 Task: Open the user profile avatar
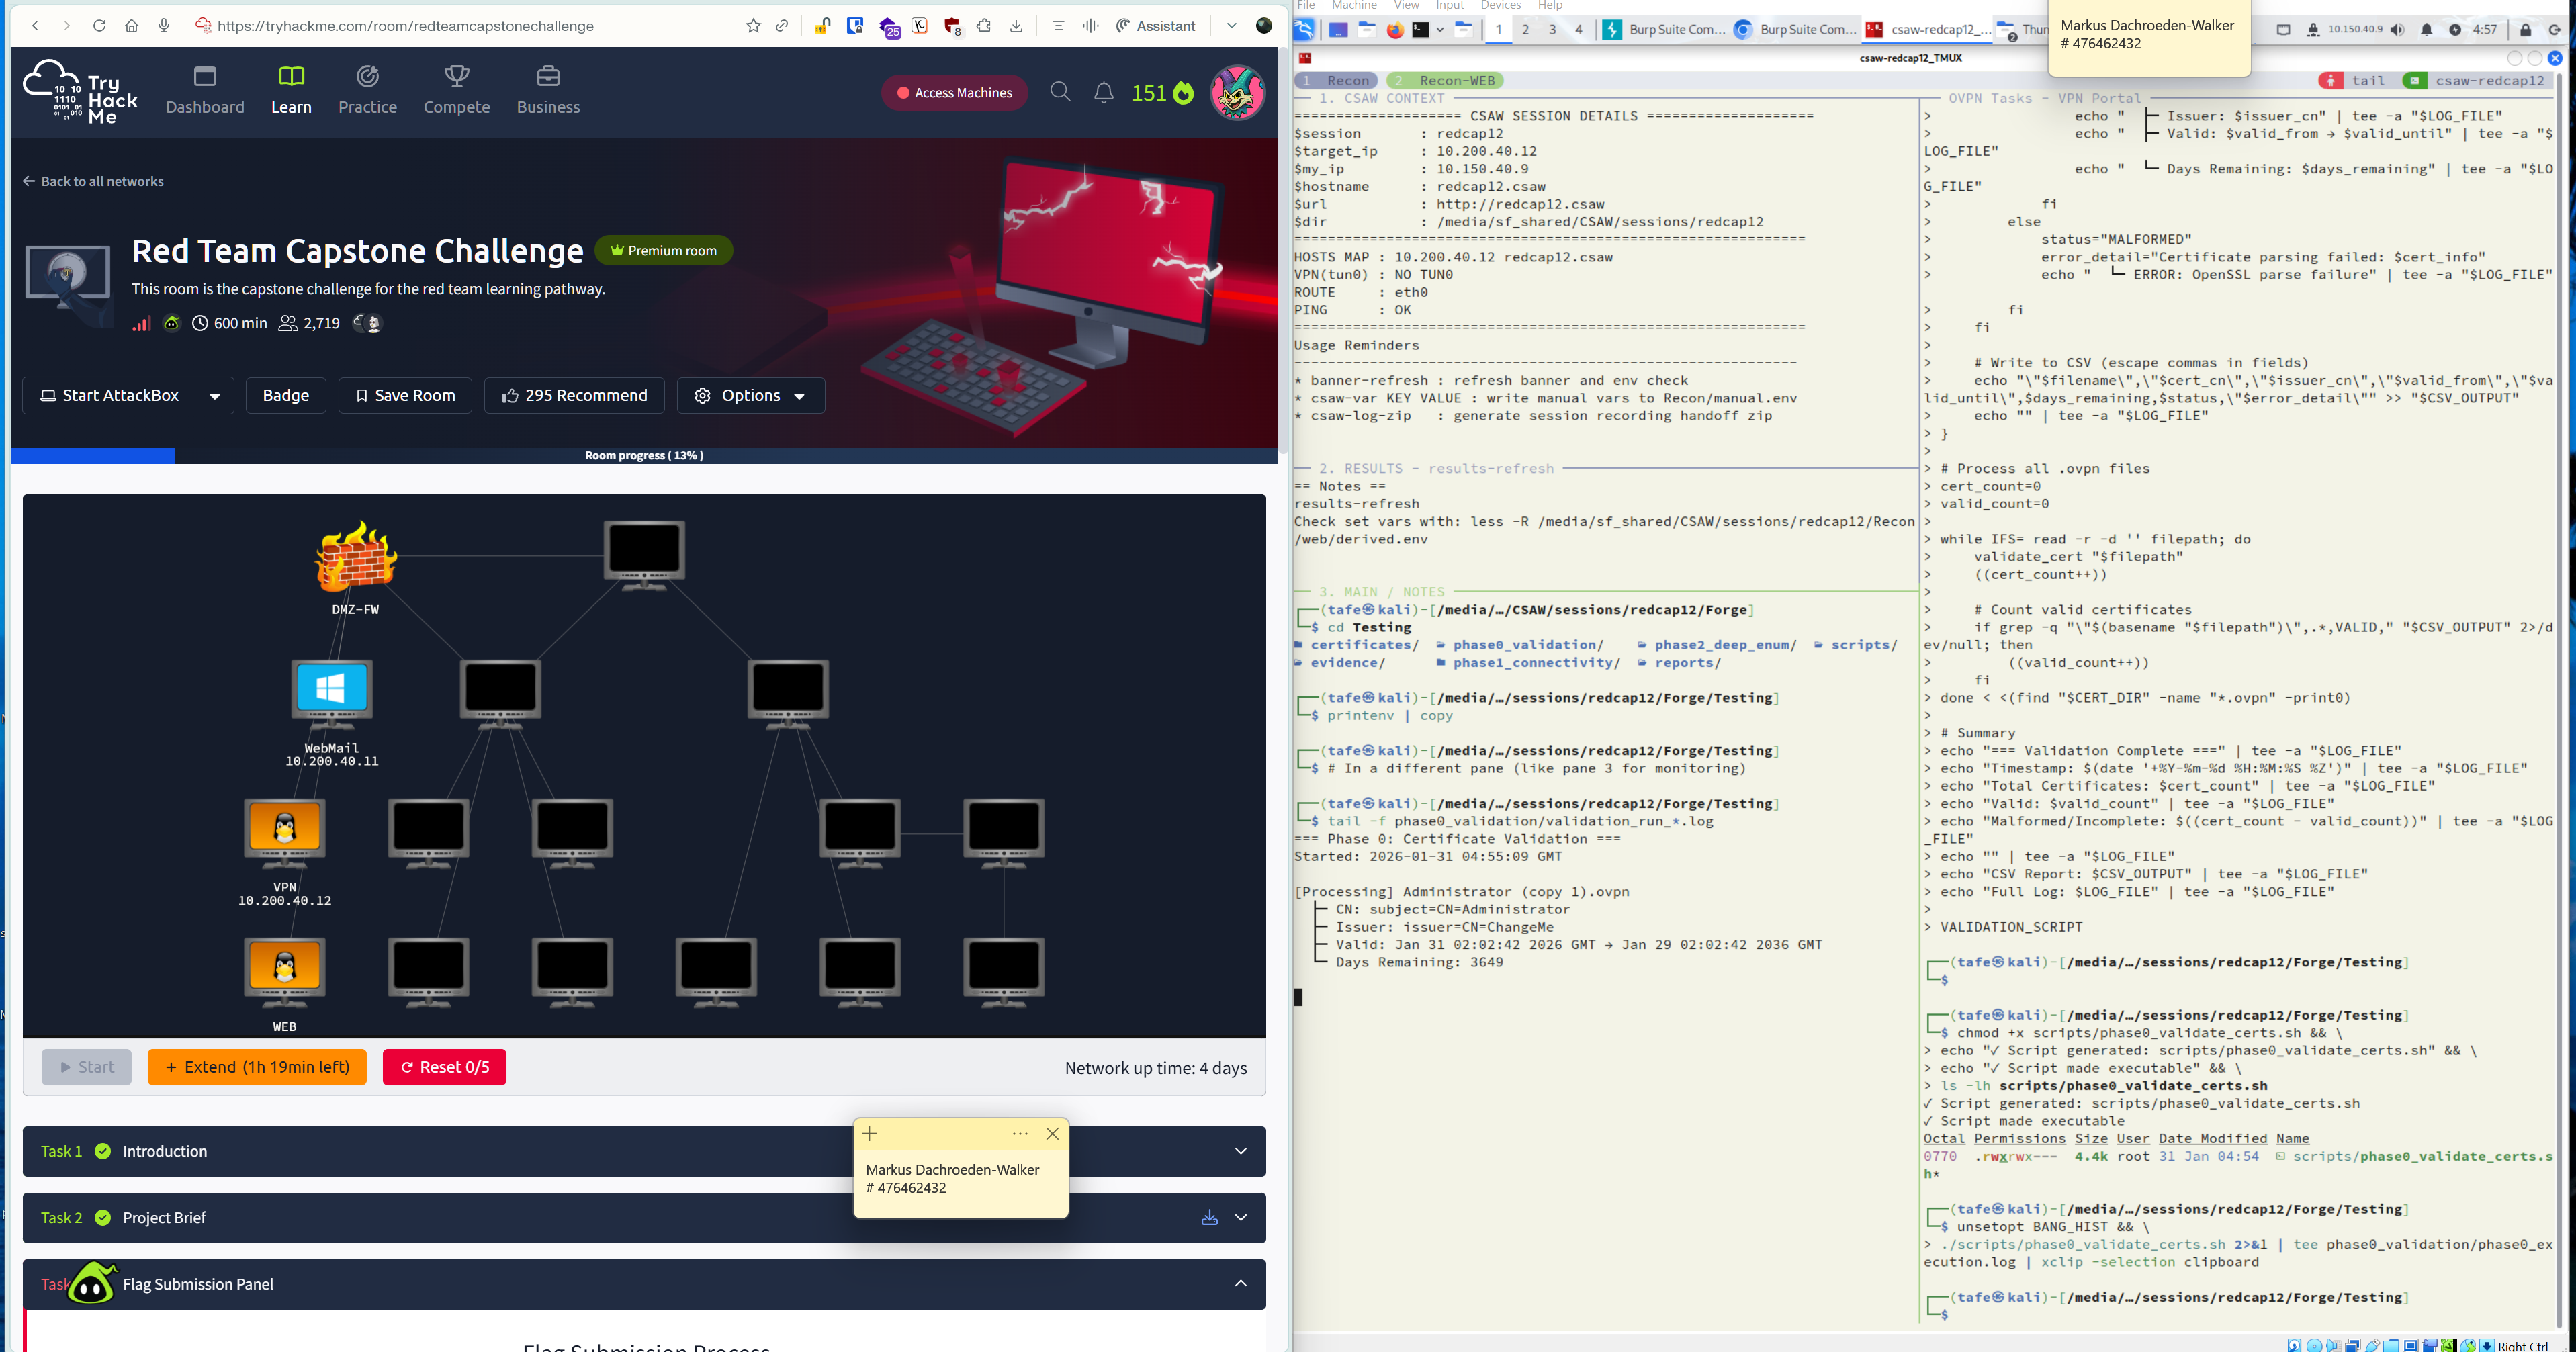tap(1237, 92)
